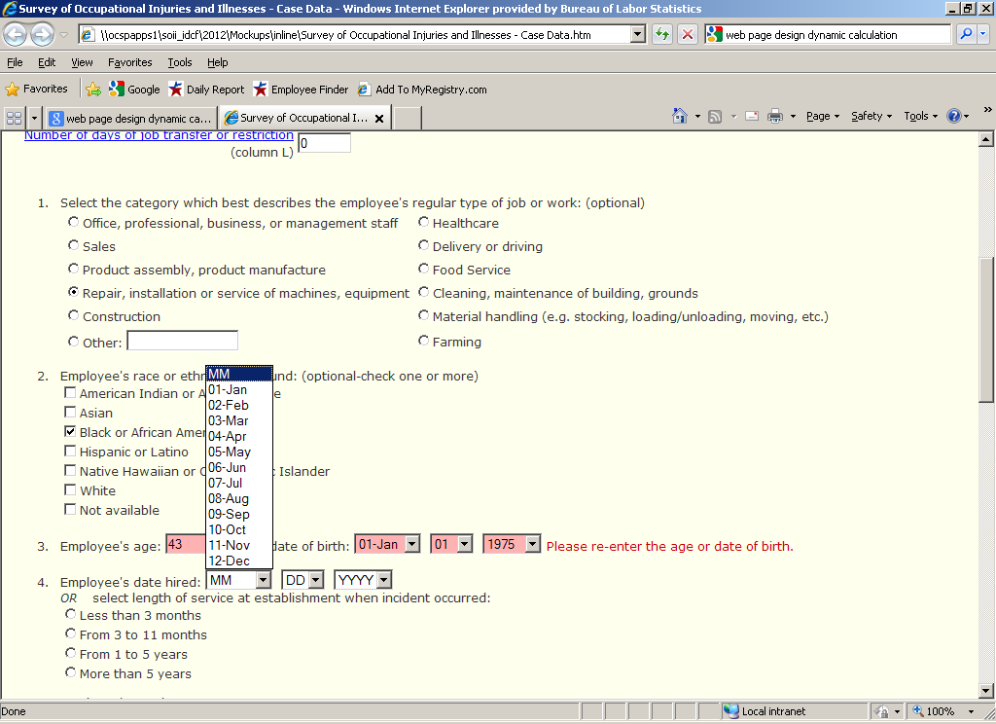This screenshot has height=724, width=996.
Task: Expand the hired date YYYY dropdown
Action: 383,580
